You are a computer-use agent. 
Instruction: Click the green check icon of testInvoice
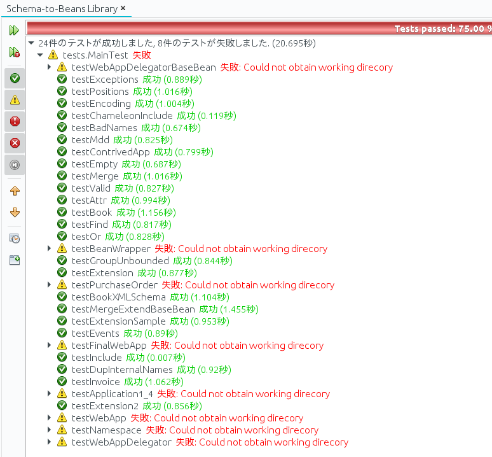[x=62, y=381]
